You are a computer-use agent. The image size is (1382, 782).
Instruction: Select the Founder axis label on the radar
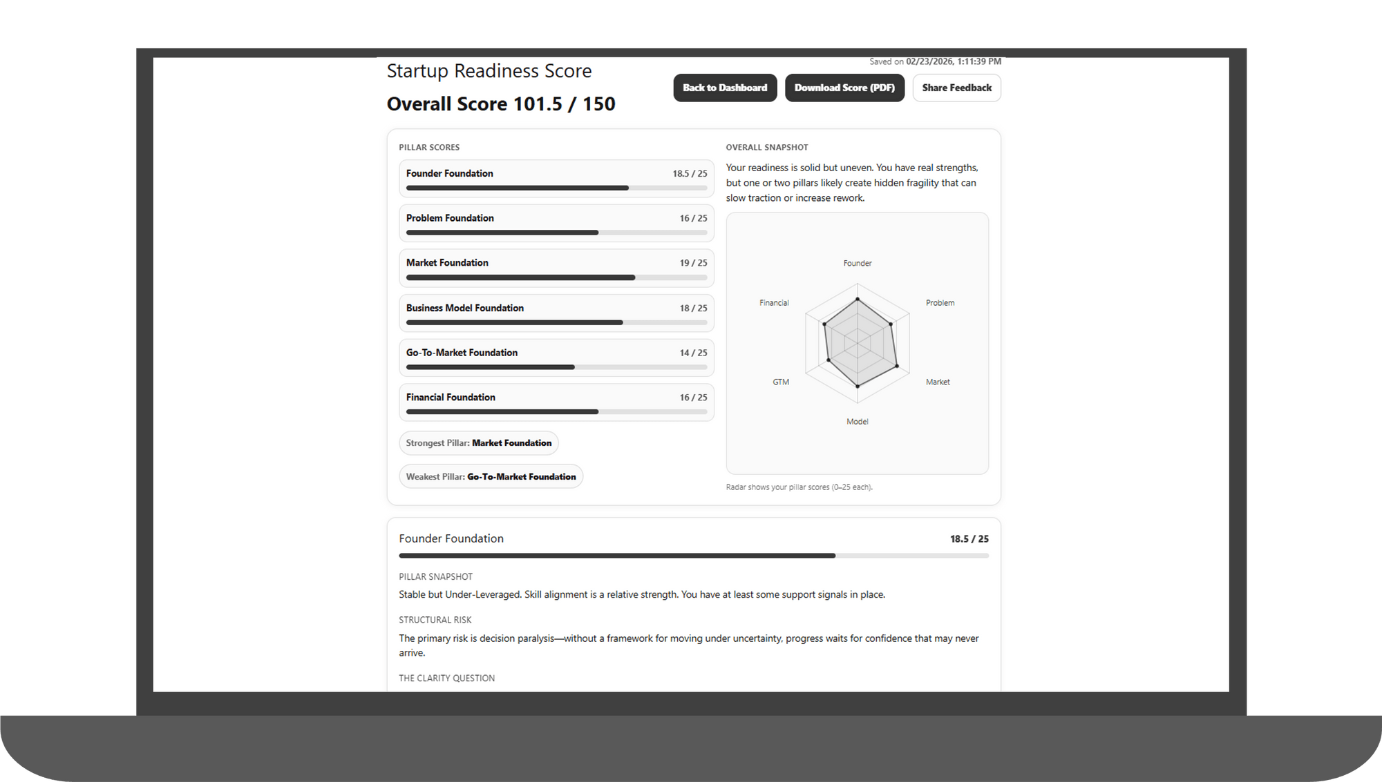tap(857, 263)
